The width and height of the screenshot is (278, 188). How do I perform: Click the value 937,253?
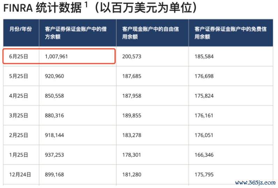54,155
